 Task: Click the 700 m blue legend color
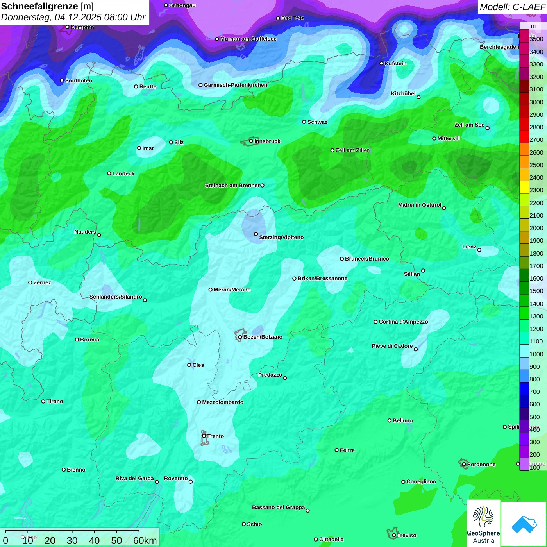tap(524, 389)
